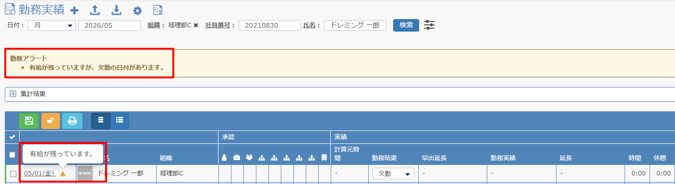Click the 経理部C cell in the table row

click(172, 173)
